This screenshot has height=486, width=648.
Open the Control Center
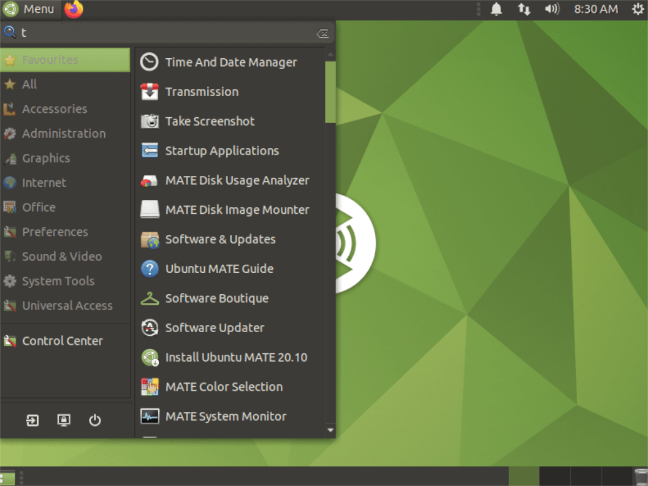(62, 341)
